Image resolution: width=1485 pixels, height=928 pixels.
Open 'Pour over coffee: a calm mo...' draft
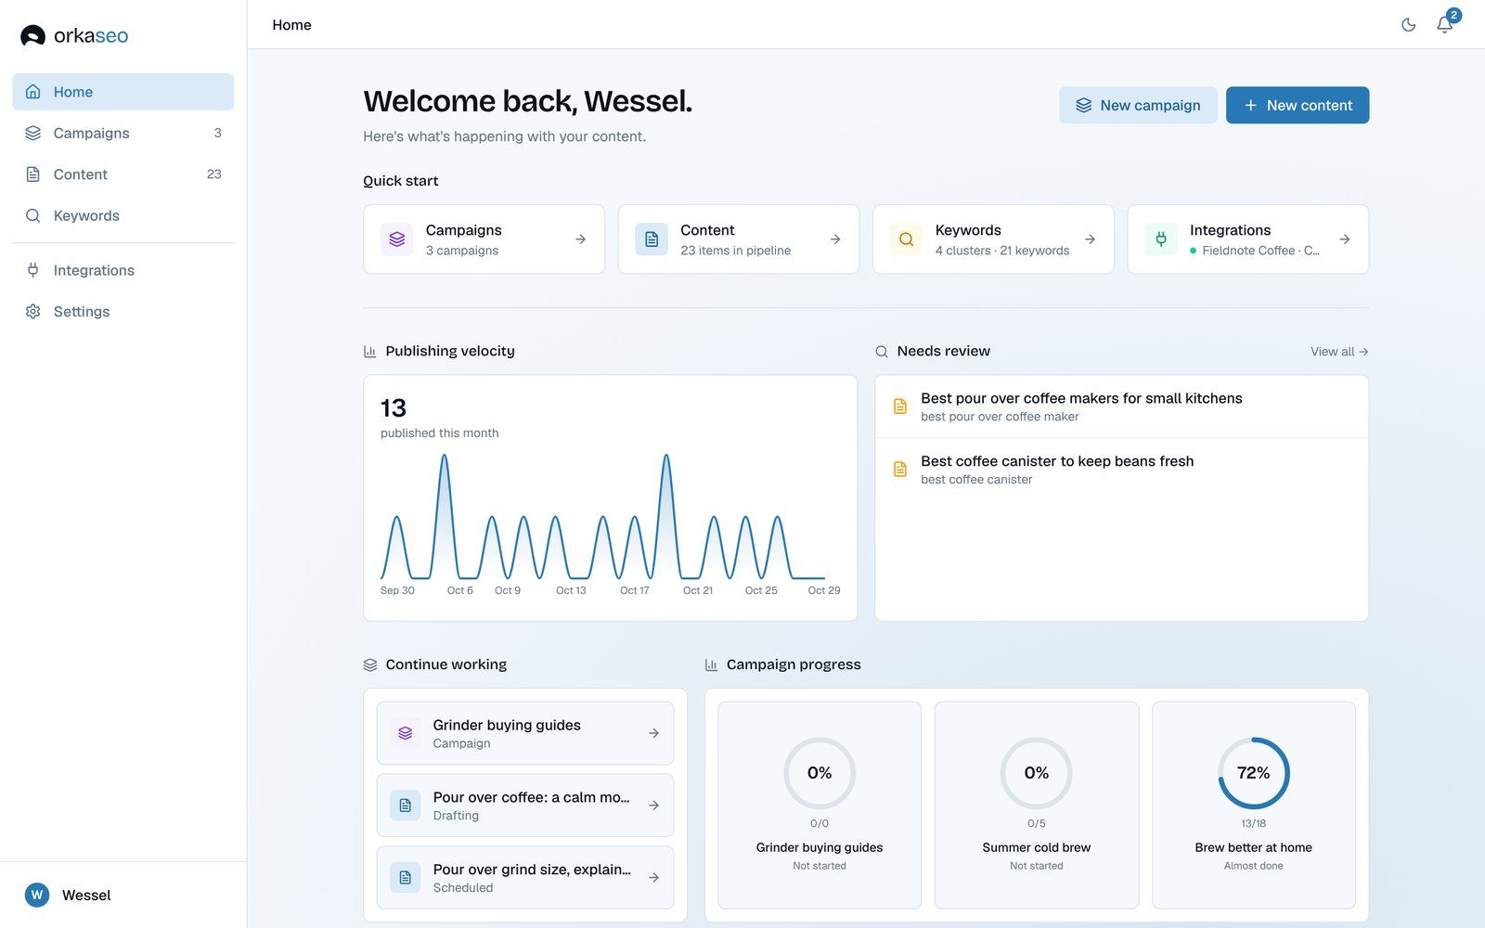pyautogui.click(x=525, y=806)
